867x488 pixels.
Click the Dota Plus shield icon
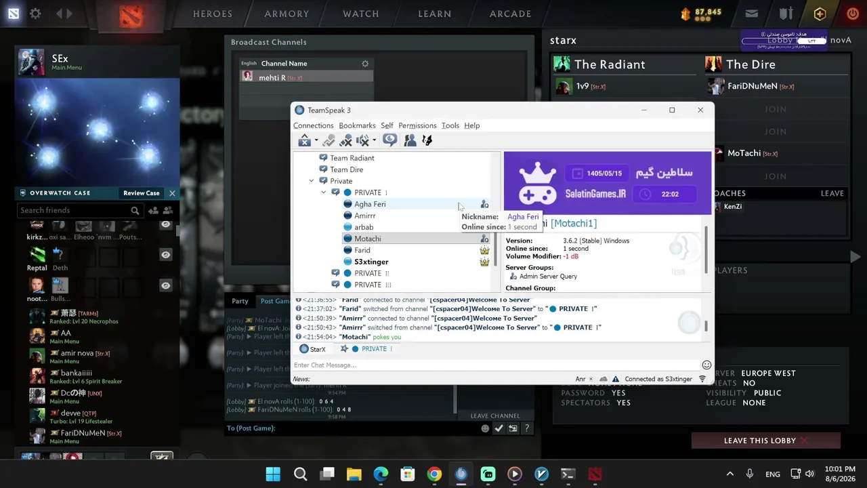click(x=820, y=14)
